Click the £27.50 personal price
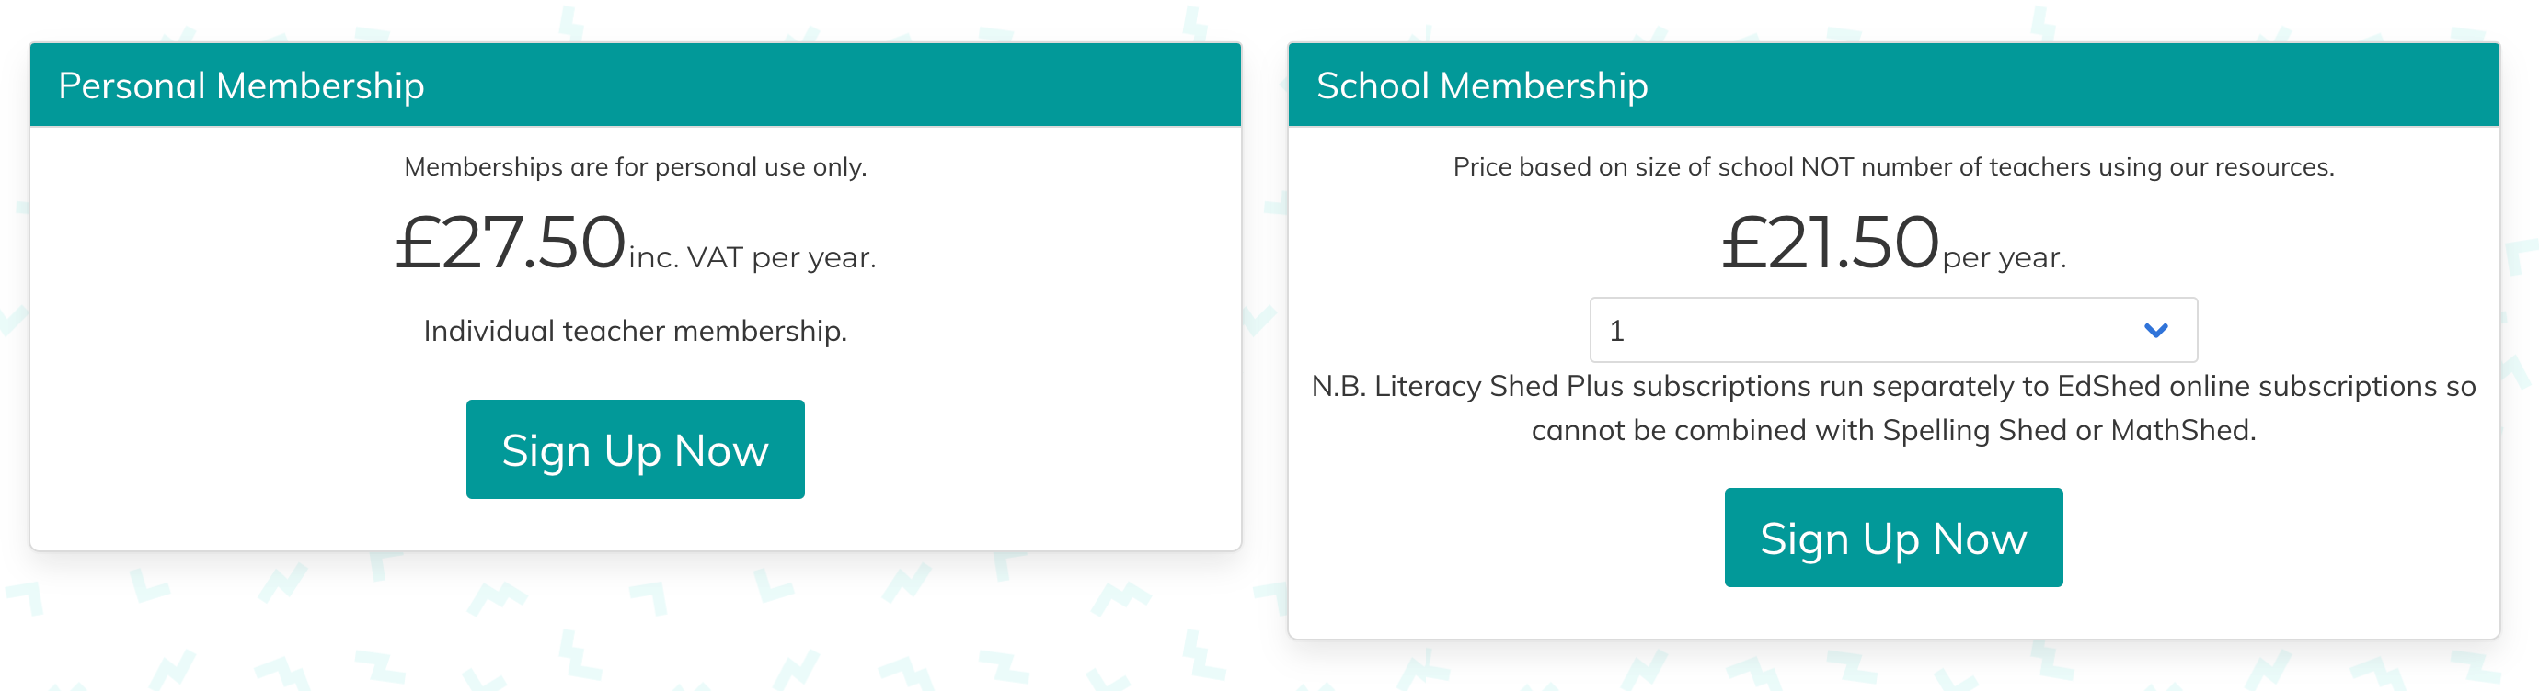The image size is (2539, 691). 511,243
